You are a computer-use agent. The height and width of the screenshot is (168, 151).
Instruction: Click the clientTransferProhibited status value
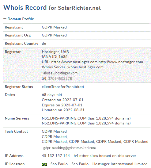point(63,87)
